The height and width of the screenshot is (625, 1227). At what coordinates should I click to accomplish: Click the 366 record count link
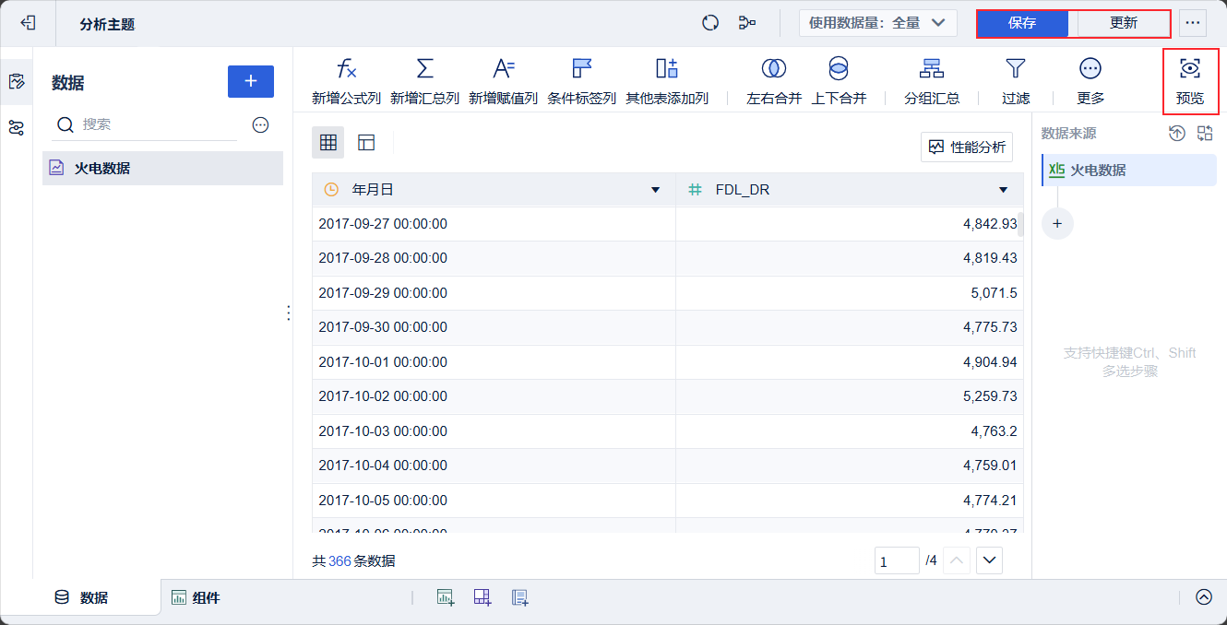click(340, 560)
